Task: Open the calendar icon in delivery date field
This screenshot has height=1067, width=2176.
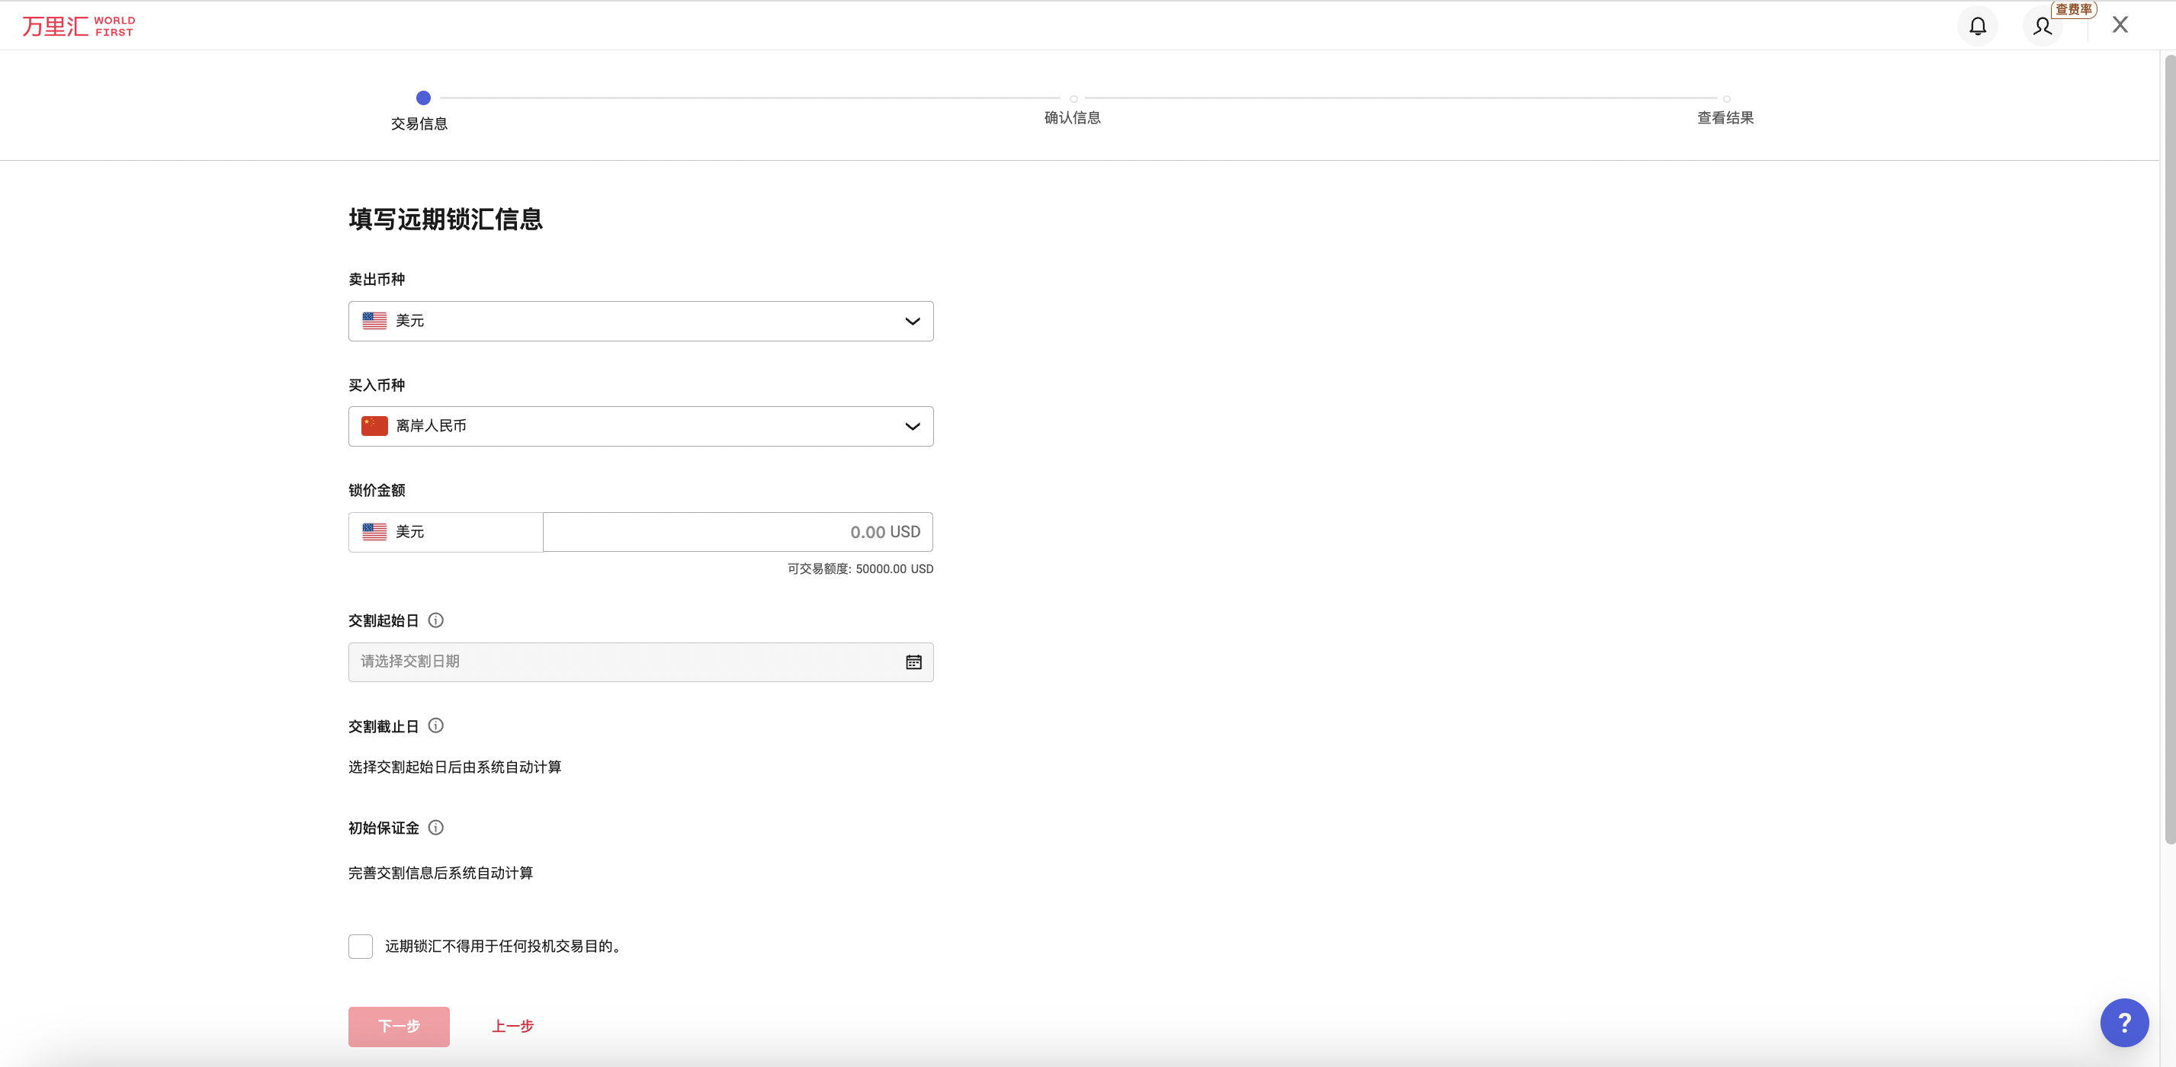Action: [x=913, y=662]
